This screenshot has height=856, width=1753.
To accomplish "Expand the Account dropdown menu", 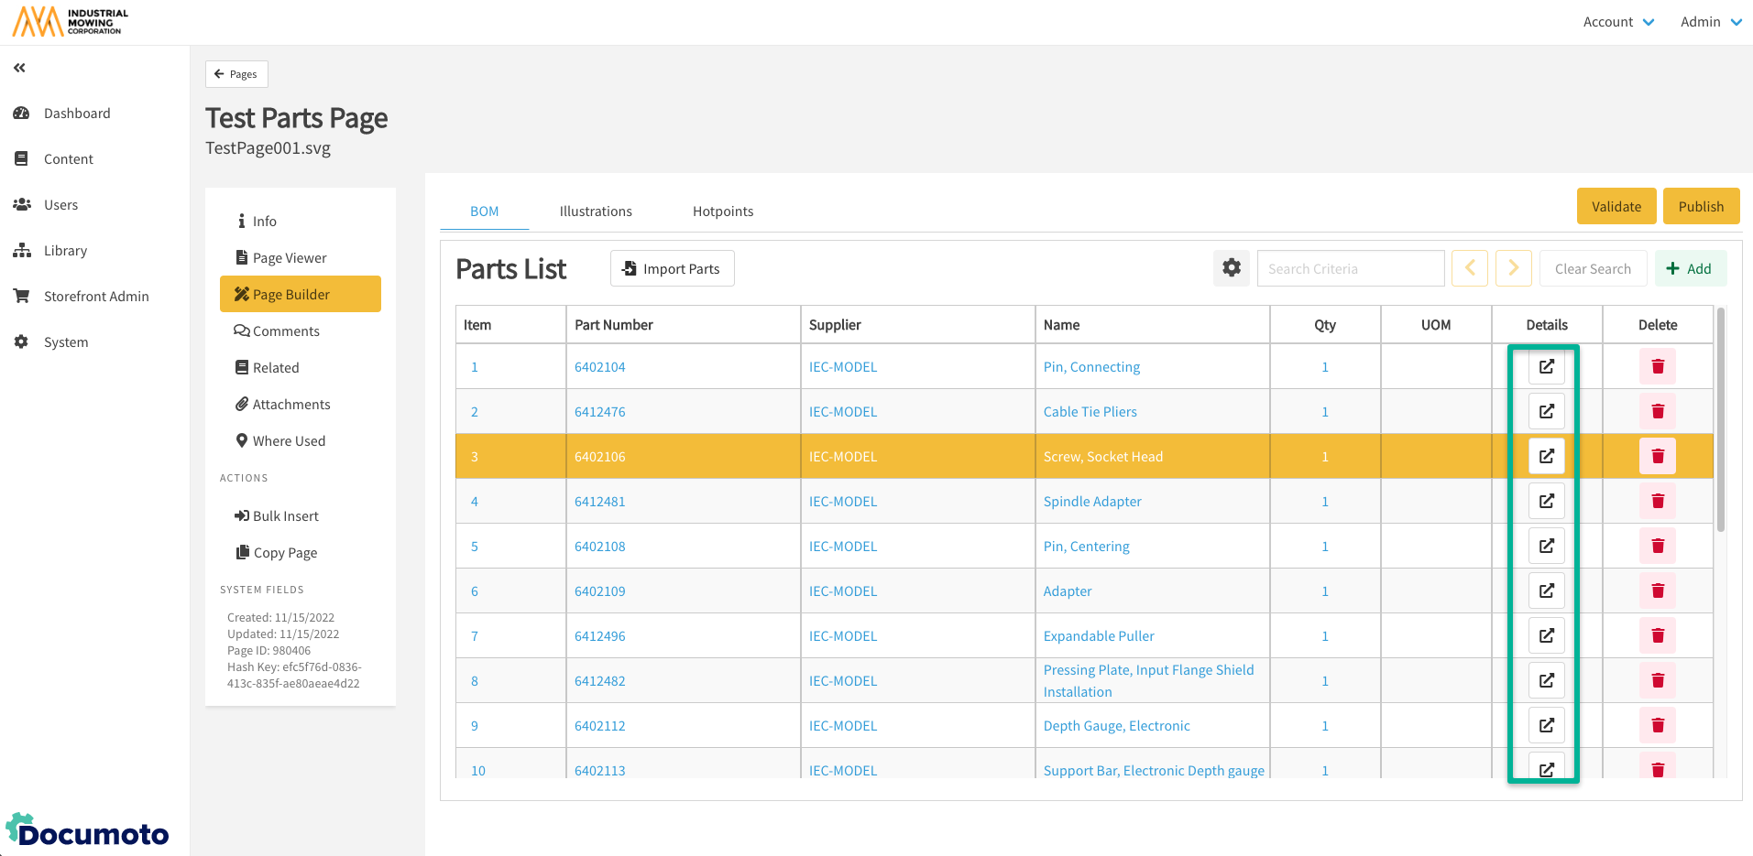I will point(1617,22).
